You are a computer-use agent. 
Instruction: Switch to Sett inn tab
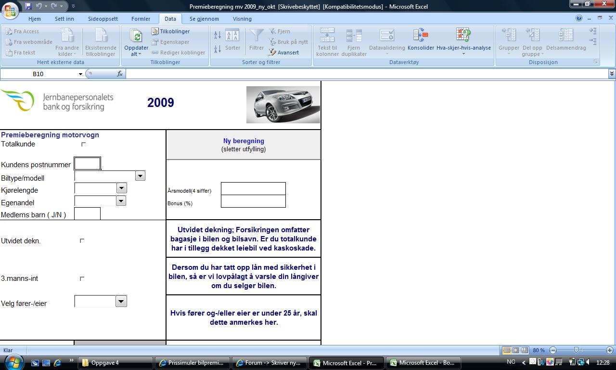pyautogui.click(x=64, y=19)
